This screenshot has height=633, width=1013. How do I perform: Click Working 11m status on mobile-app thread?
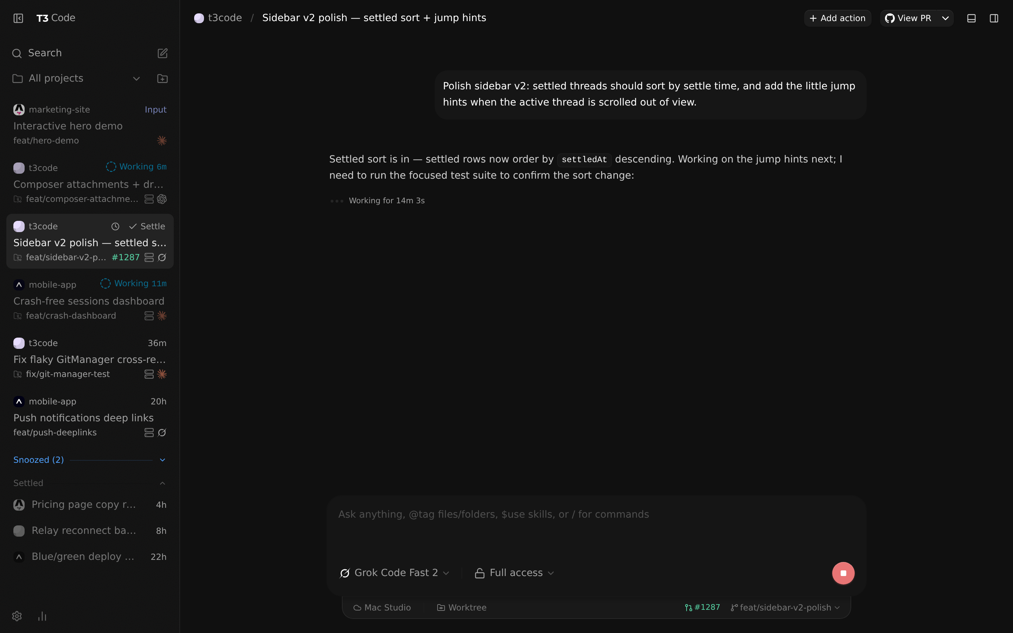tap(133, 284)
